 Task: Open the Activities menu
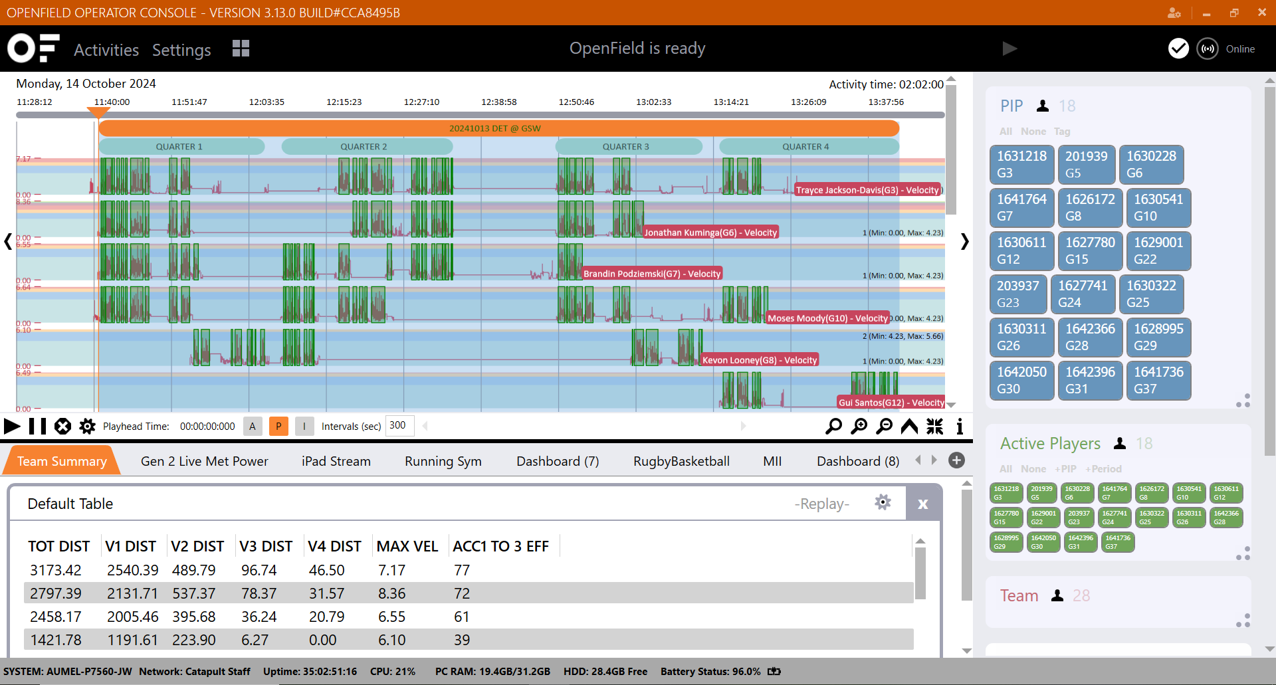pos(106,50)
